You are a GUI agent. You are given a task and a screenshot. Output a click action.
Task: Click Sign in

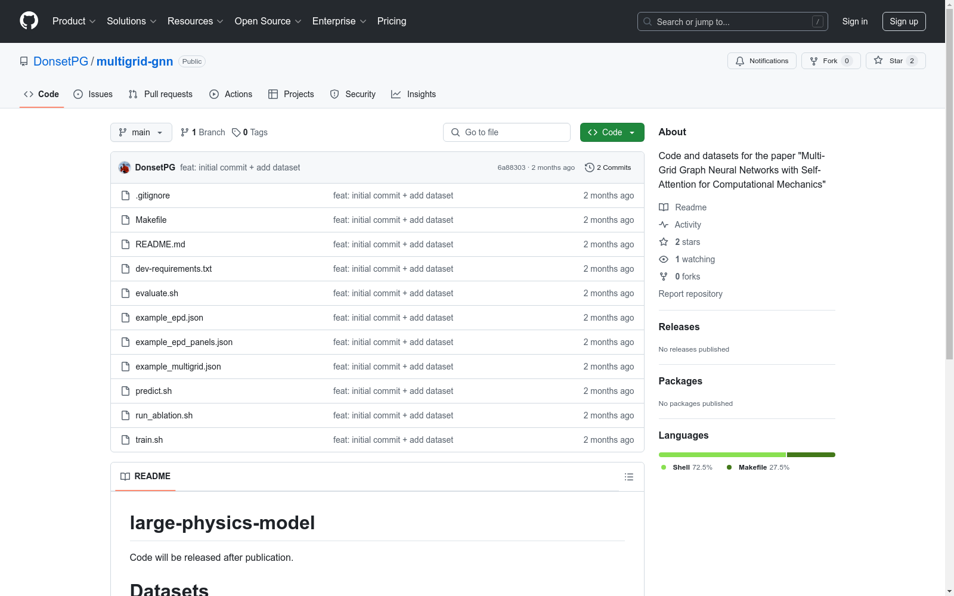(x=855, y=21)
